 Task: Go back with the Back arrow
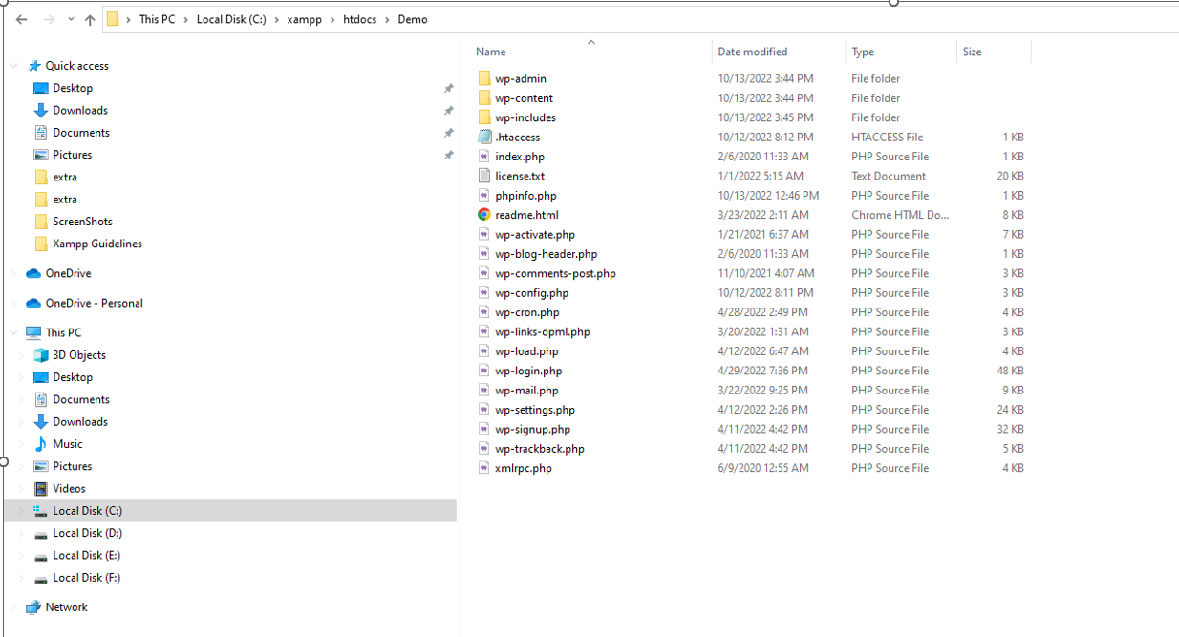click(21, 19)
